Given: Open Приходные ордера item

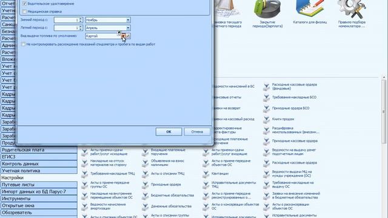Looking at the screenshot, I should 162,184.
